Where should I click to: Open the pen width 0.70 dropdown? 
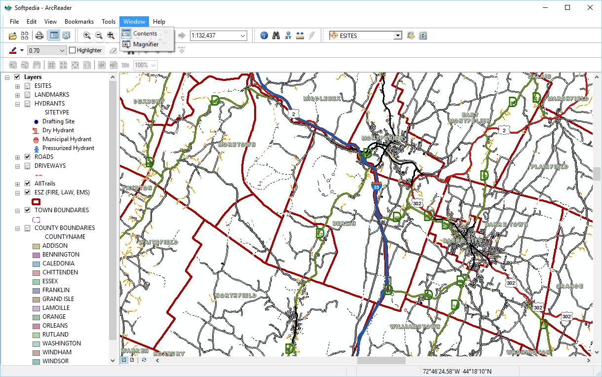click(x=62, y=50)
